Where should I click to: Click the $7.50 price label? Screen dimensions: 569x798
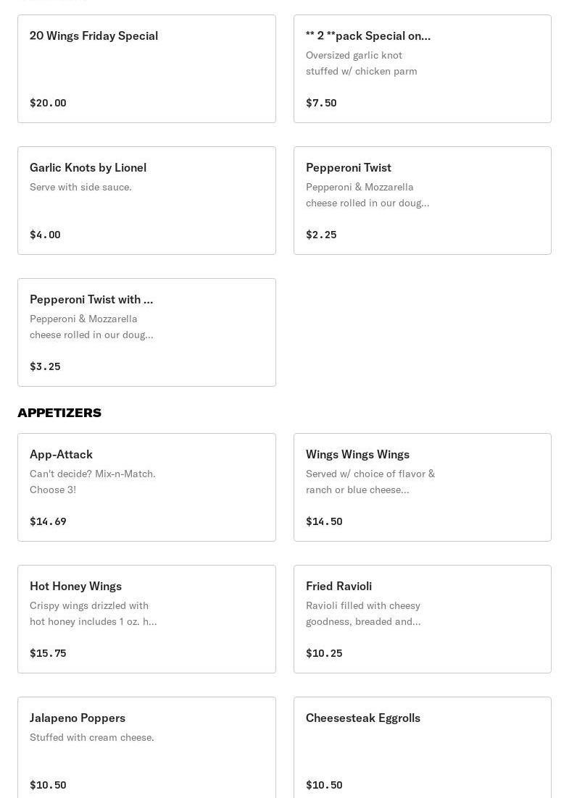coord(321,103)
